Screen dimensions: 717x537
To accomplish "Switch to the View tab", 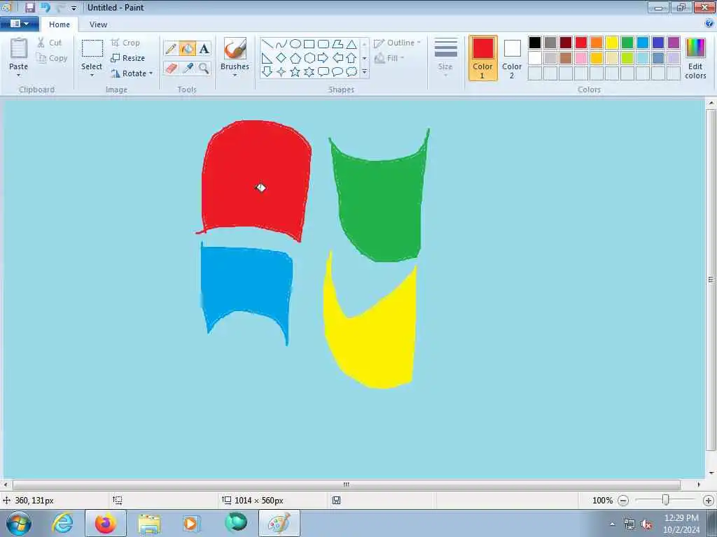I will 98,24.
